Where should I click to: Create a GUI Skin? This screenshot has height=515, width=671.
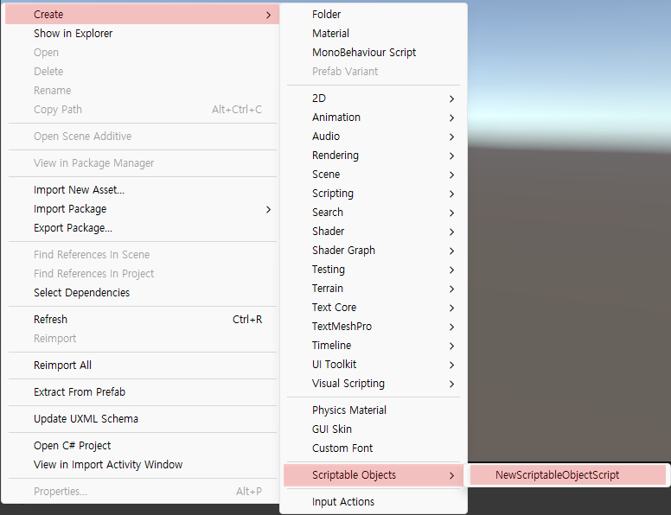374,429
